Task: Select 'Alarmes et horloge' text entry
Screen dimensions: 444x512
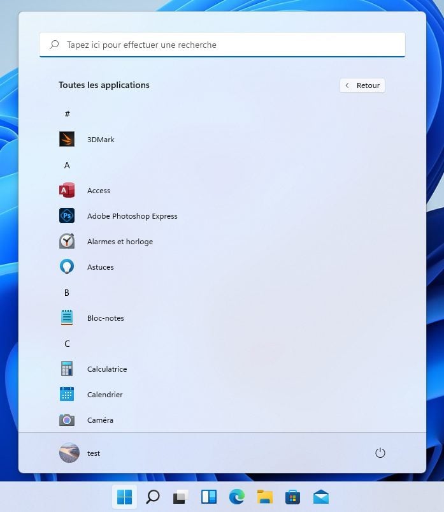Action: (120, 242)
